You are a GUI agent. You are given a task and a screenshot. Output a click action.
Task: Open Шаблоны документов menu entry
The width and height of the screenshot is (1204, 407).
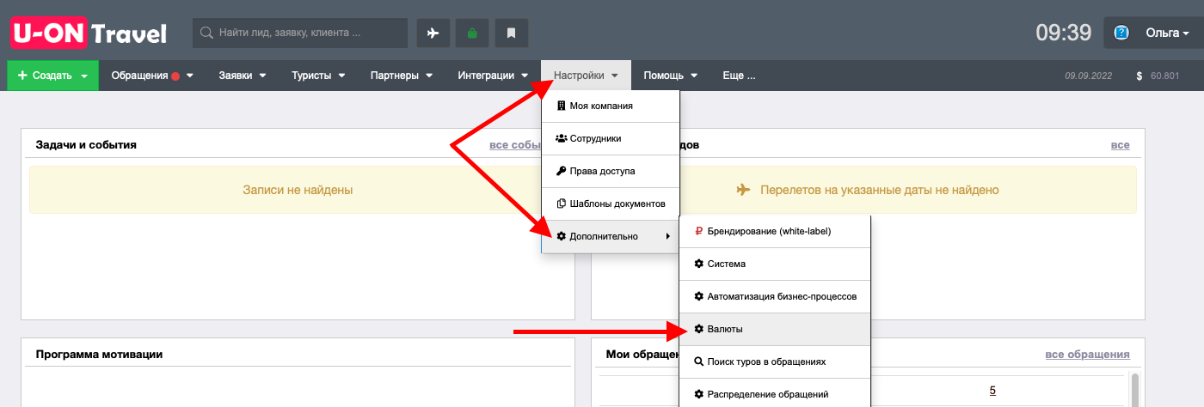[611, 204]
